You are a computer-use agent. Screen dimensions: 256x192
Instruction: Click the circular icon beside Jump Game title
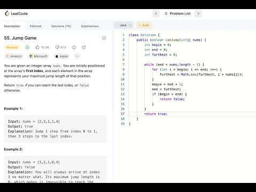104,38
